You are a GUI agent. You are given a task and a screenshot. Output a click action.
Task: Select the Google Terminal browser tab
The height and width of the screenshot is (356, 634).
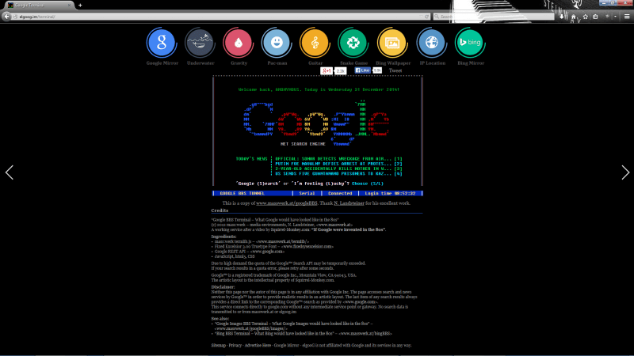click(37, 6)
